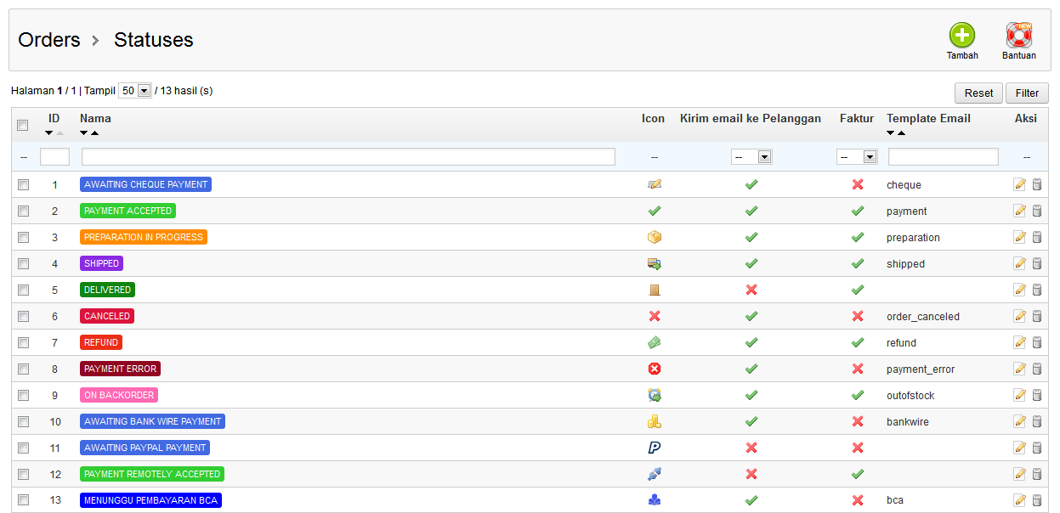This screenshot has width=1060, height=513.
Task: Edit the Canceled status row
Action: coord(1020,316)
